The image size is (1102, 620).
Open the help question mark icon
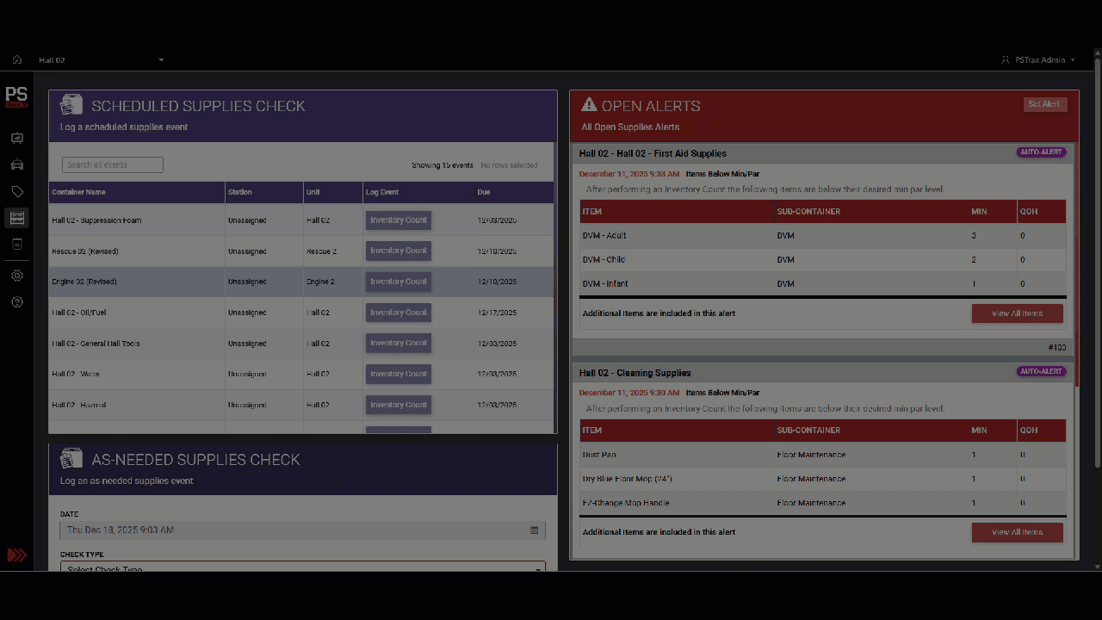[16, 302]
